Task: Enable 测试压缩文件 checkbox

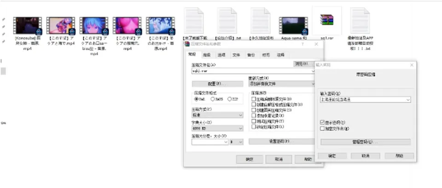Action: point(254,121)
